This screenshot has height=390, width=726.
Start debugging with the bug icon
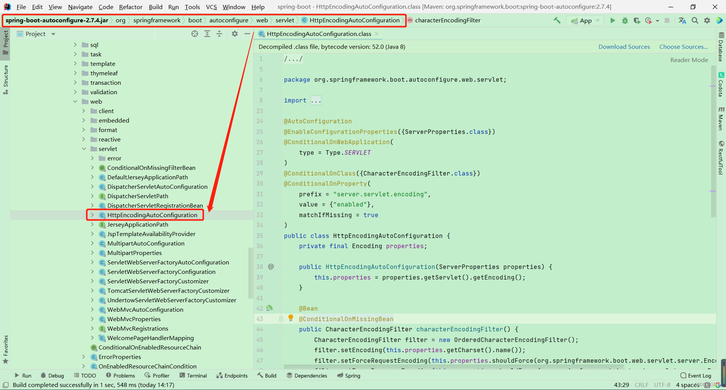click(625, 20)
